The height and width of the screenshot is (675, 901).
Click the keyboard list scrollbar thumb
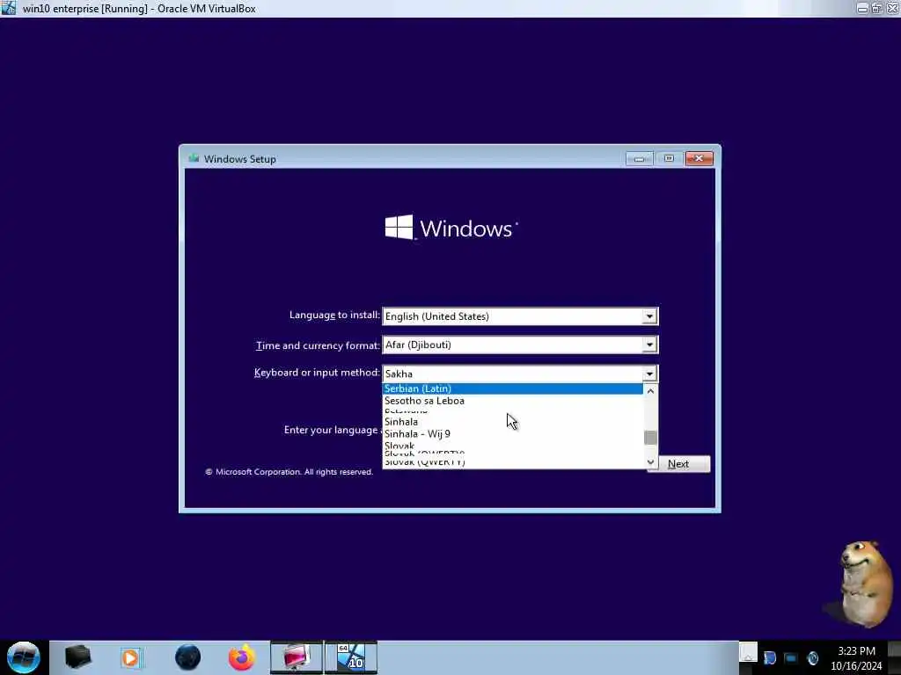pos(650,438)
